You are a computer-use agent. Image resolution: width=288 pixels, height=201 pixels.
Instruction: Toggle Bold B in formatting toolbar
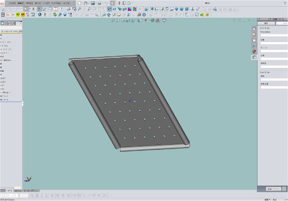click(x=37, y=195)
